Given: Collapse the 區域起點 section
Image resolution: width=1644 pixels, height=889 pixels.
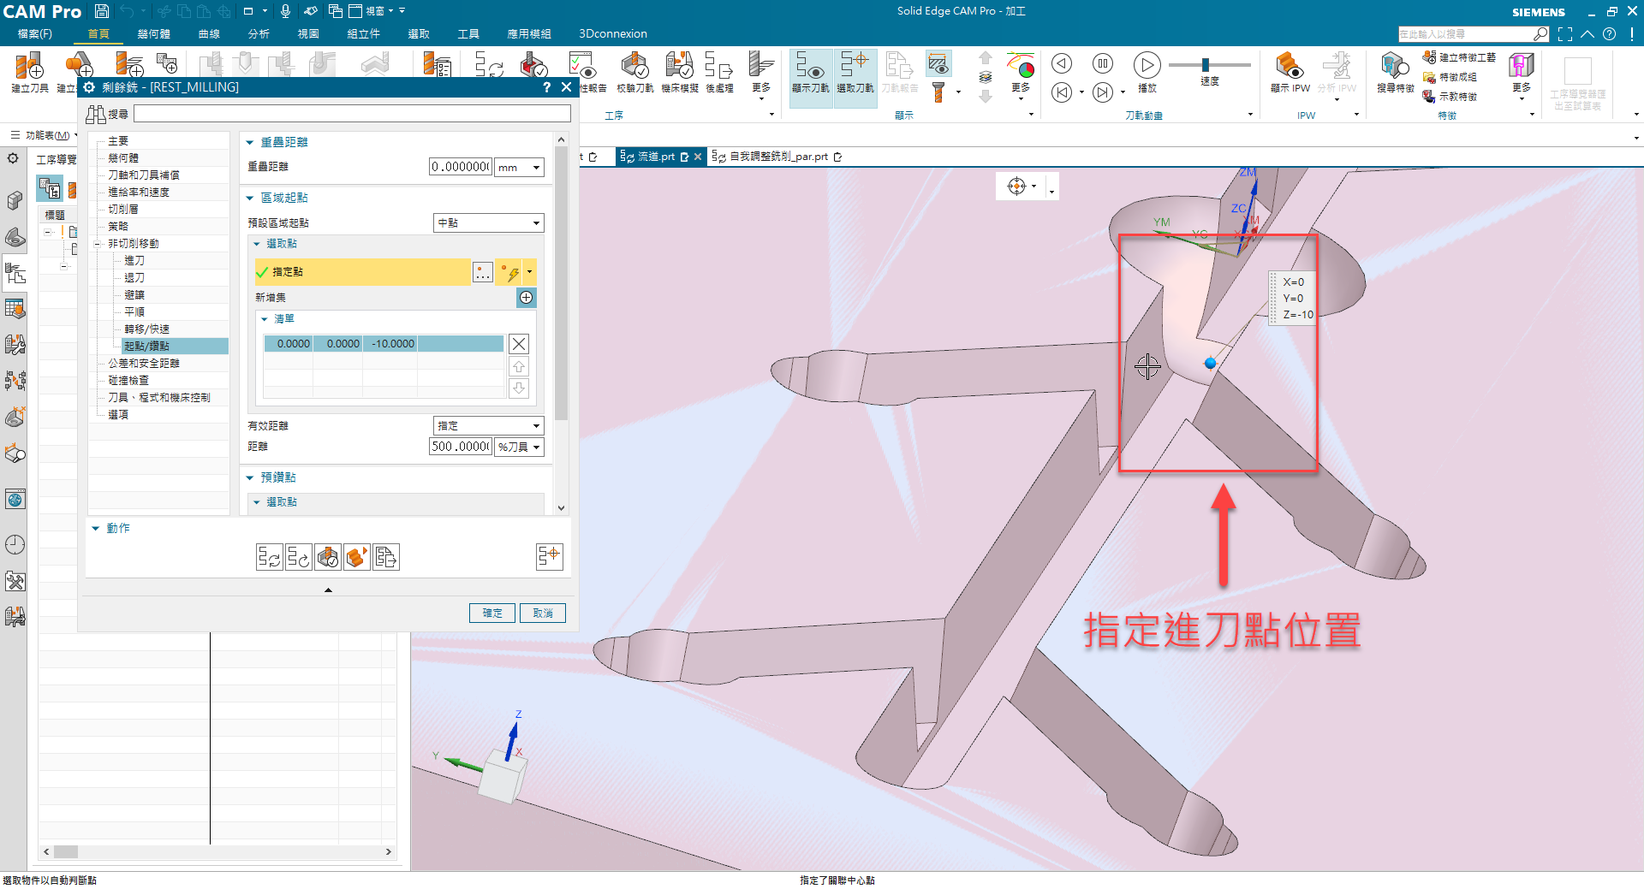Looking at the screenshot, I should [x=250, y=199].
